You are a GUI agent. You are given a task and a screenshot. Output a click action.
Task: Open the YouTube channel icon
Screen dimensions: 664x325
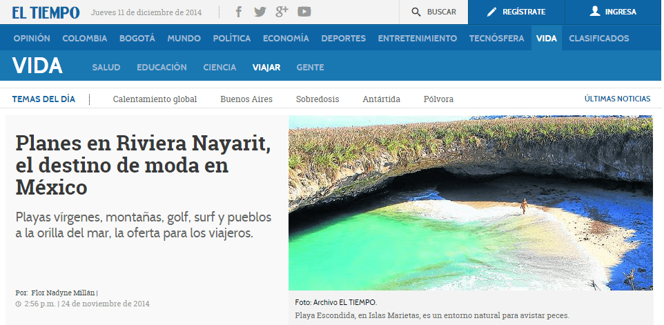(304, 12)
